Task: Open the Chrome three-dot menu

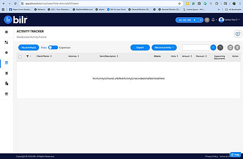Action: click(240, 3)
